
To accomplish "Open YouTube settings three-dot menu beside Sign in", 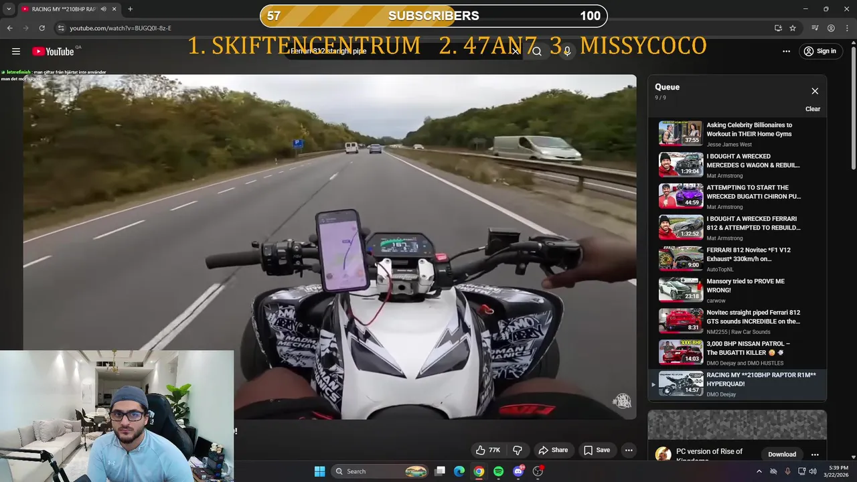I will (x=786, y=52).
